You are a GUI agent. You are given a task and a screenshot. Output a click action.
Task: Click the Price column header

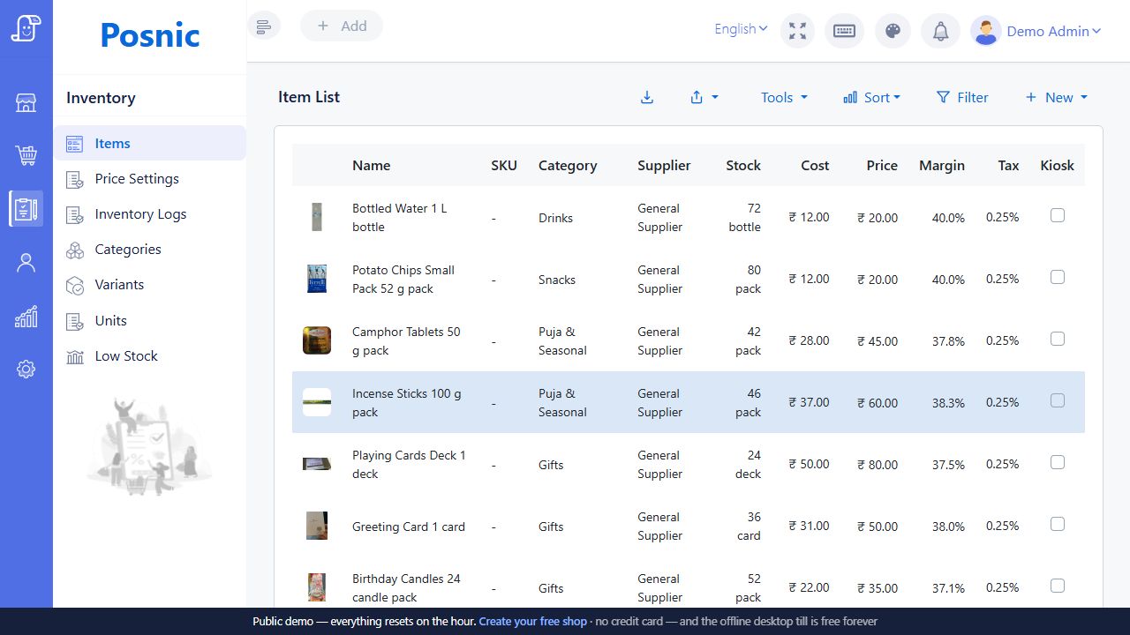coord(882,165)
